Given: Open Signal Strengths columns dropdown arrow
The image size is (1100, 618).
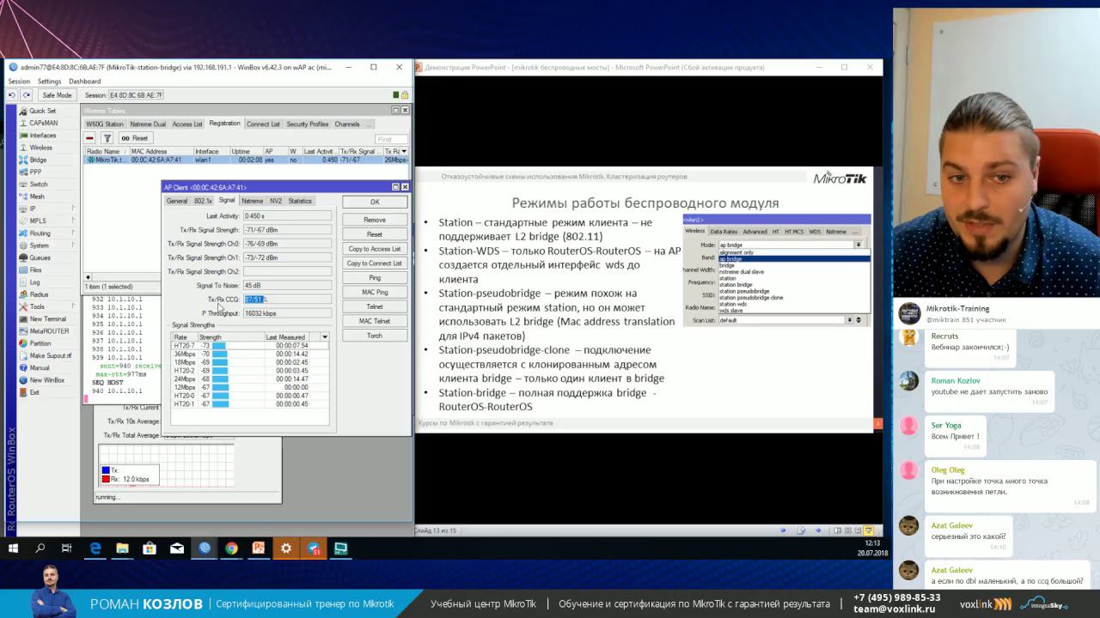Looking at the screenshot, I should 324,337.
